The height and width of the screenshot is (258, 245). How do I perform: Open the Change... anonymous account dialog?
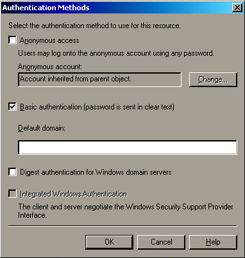click(x=213, y=79)
